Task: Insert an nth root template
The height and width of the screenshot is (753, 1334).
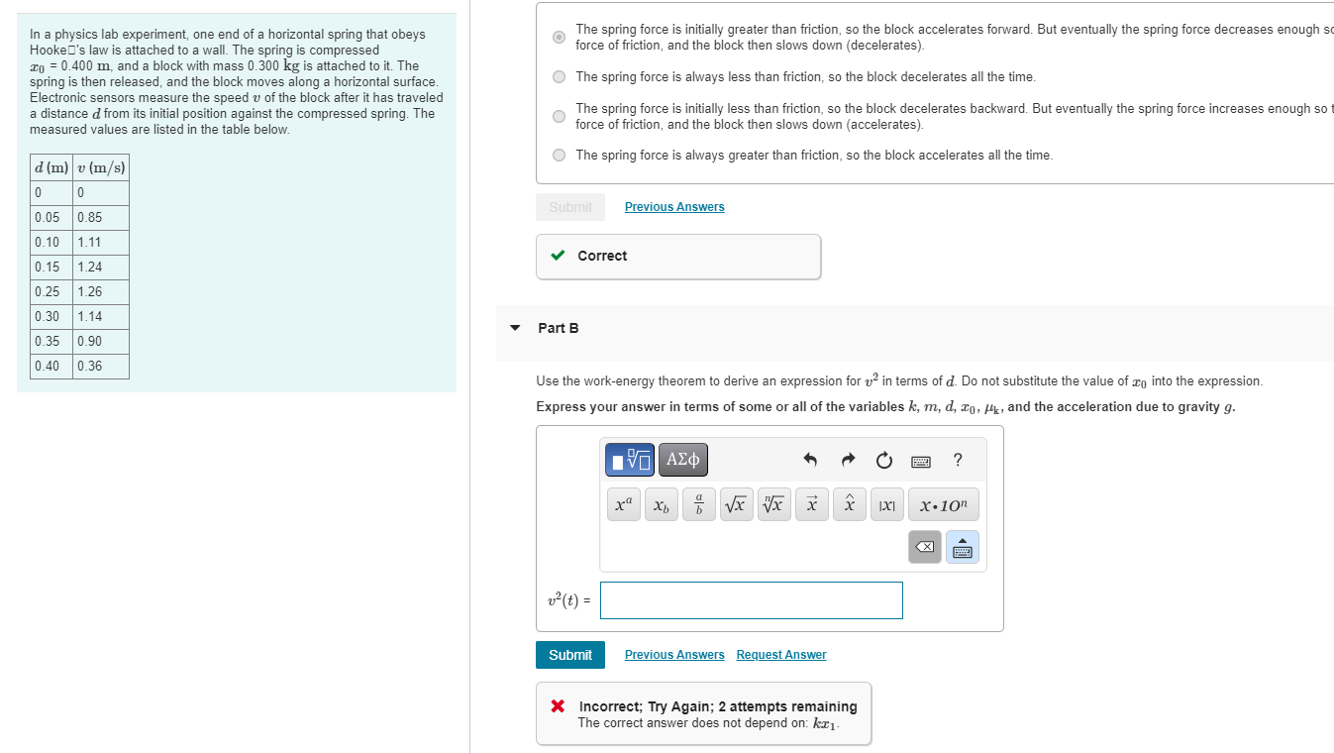Action: [x=774, y=504]
